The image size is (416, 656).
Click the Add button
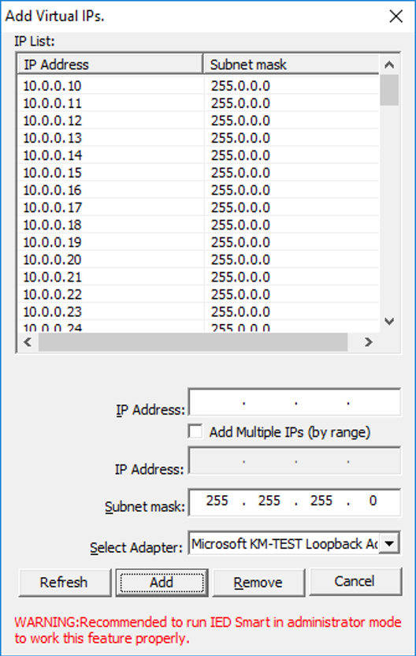(x=162, y=582)
